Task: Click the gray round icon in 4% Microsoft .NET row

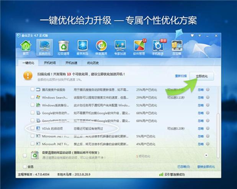Action: (208, 144)
